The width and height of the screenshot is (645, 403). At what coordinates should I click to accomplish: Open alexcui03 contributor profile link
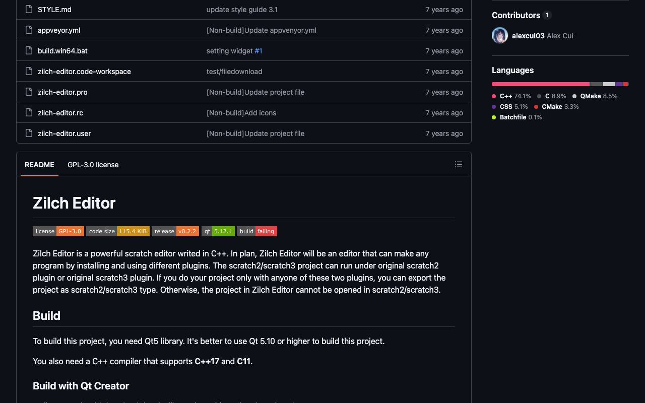(528, 36)
